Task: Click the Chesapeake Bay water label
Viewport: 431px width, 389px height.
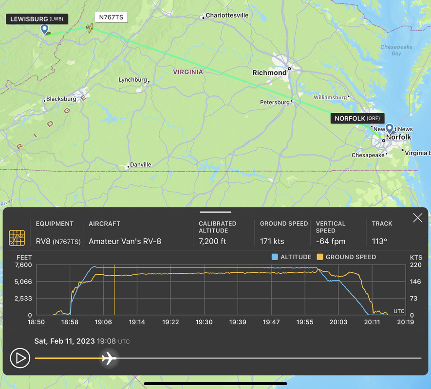Action: (396, 50)
